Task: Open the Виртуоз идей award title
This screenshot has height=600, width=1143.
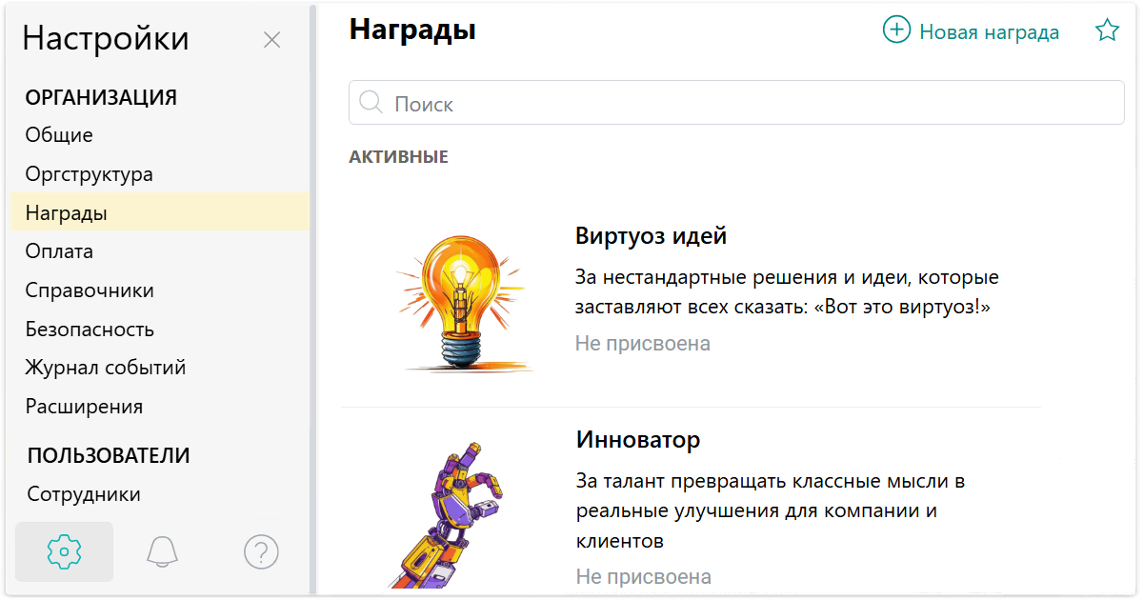Action: (x=652, y=235)
